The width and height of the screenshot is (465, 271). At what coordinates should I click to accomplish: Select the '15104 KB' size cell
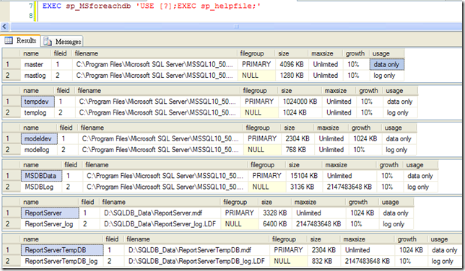point(304,176)
